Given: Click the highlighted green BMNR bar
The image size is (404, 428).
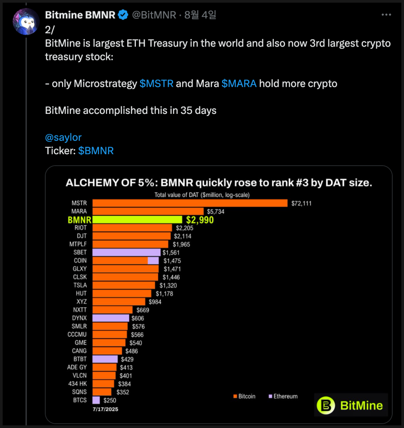Looking at the screenshot, I should click(x=138, y=219).
